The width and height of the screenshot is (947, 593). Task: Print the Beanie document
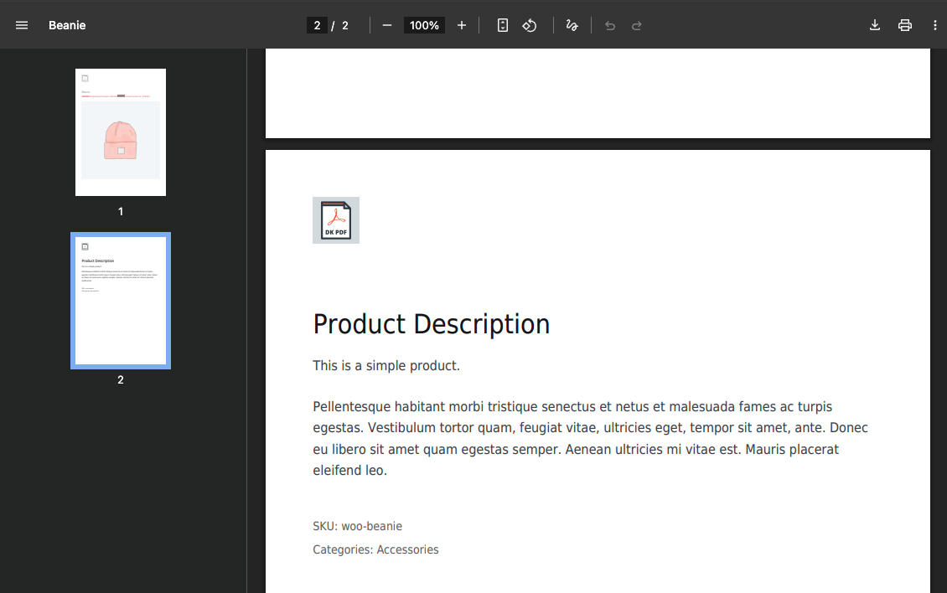pyautogui.click(x=905, y=25)
